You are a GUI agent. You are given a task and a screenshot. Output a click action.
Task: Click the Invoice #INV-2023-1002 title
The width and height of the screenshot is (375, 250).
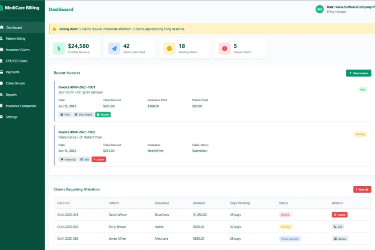77,132
